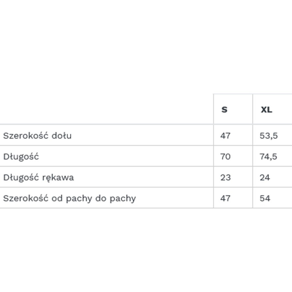Click the S size column header
Screen dimensions: 292x292
(225, 110)
